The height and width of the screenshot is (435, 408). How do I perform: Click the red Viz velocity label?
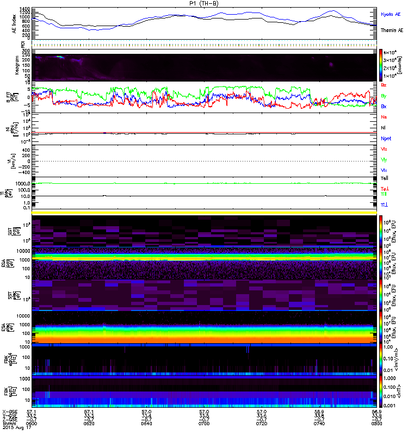(384, 148)
